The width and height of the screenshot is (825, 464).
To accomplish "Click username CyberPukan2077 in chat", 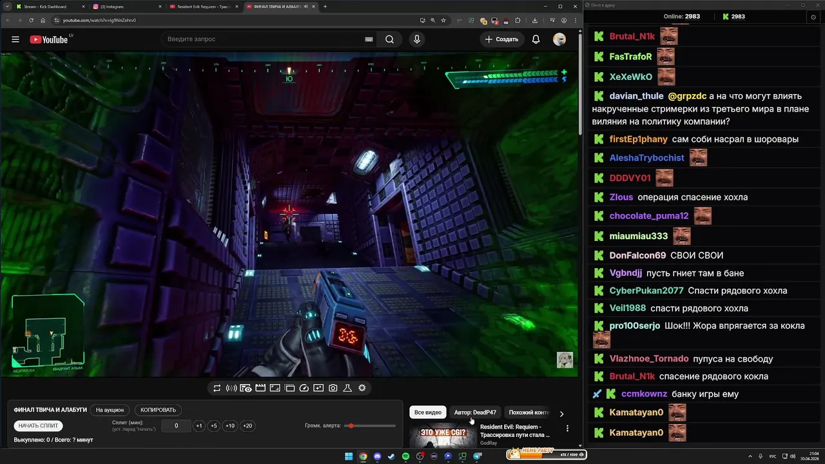I will point(646,291).
